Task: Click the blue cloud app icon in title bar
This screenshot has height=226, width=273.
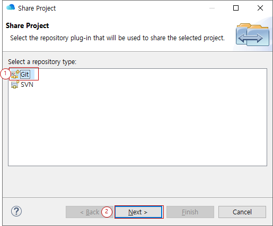Action: pos(11,7)
